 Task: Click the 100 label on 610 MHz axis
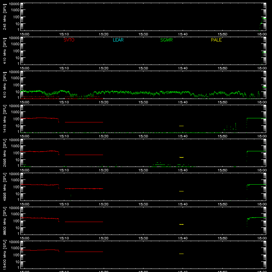coord(16,85)
